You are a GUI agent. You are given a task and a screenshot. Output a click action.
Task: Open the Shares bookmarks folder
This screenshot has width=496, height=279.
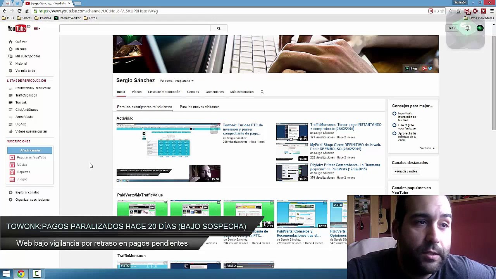(24, 18)
